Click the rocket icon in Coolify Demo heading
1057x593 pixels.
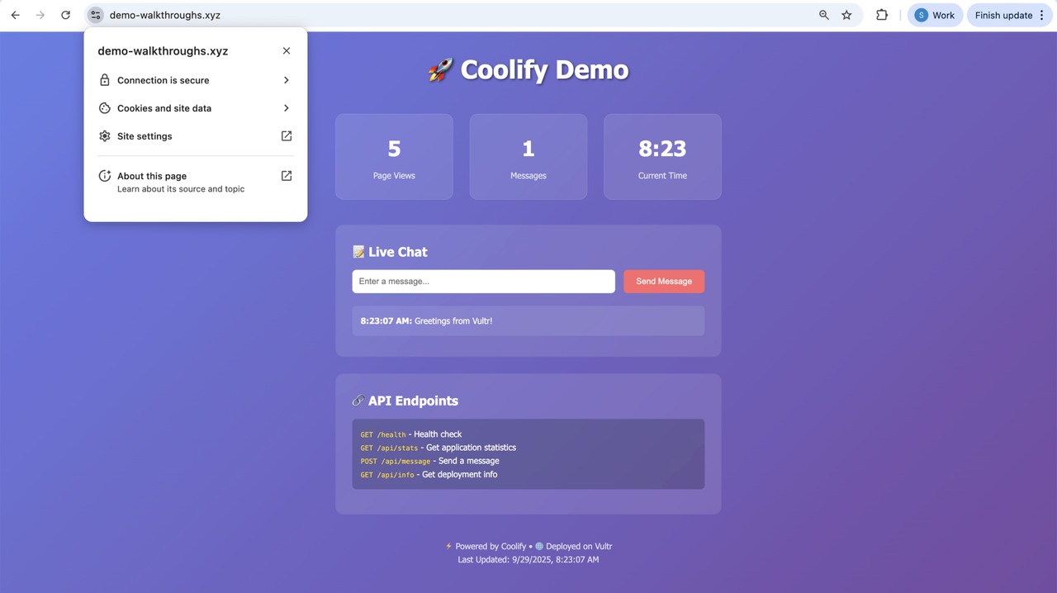pyautogui.click(x=440, y=70)
